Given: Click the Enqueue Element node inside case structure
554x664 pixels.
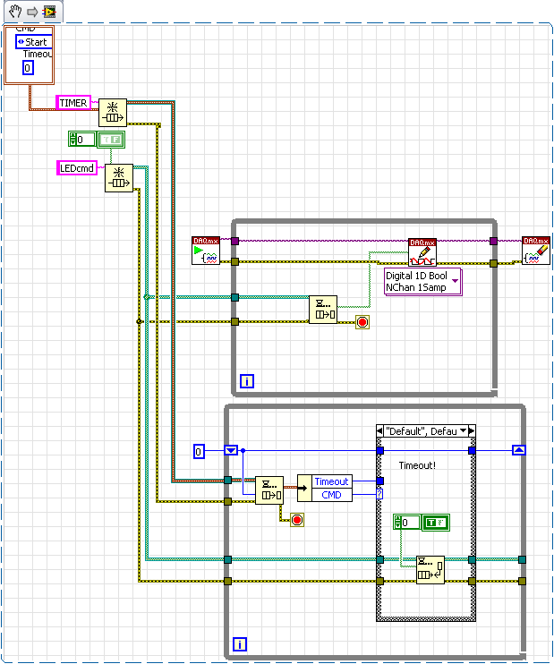Looking at the screenshot, I should (430, 570).
